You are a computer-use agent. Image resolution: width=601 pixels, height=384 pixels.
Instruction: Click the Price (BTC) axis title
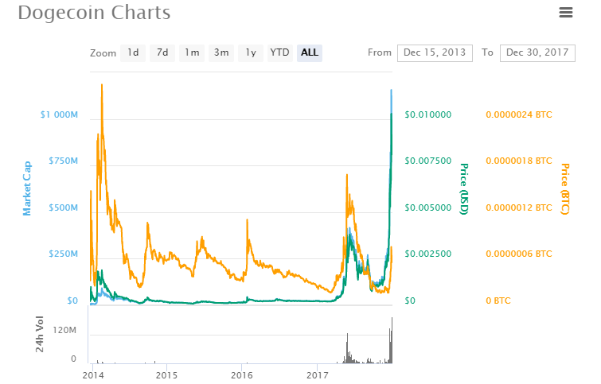coord(565,188)
